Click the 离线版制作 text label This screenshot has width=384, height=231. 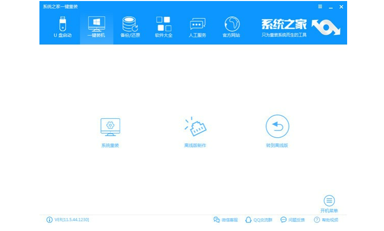195,145
